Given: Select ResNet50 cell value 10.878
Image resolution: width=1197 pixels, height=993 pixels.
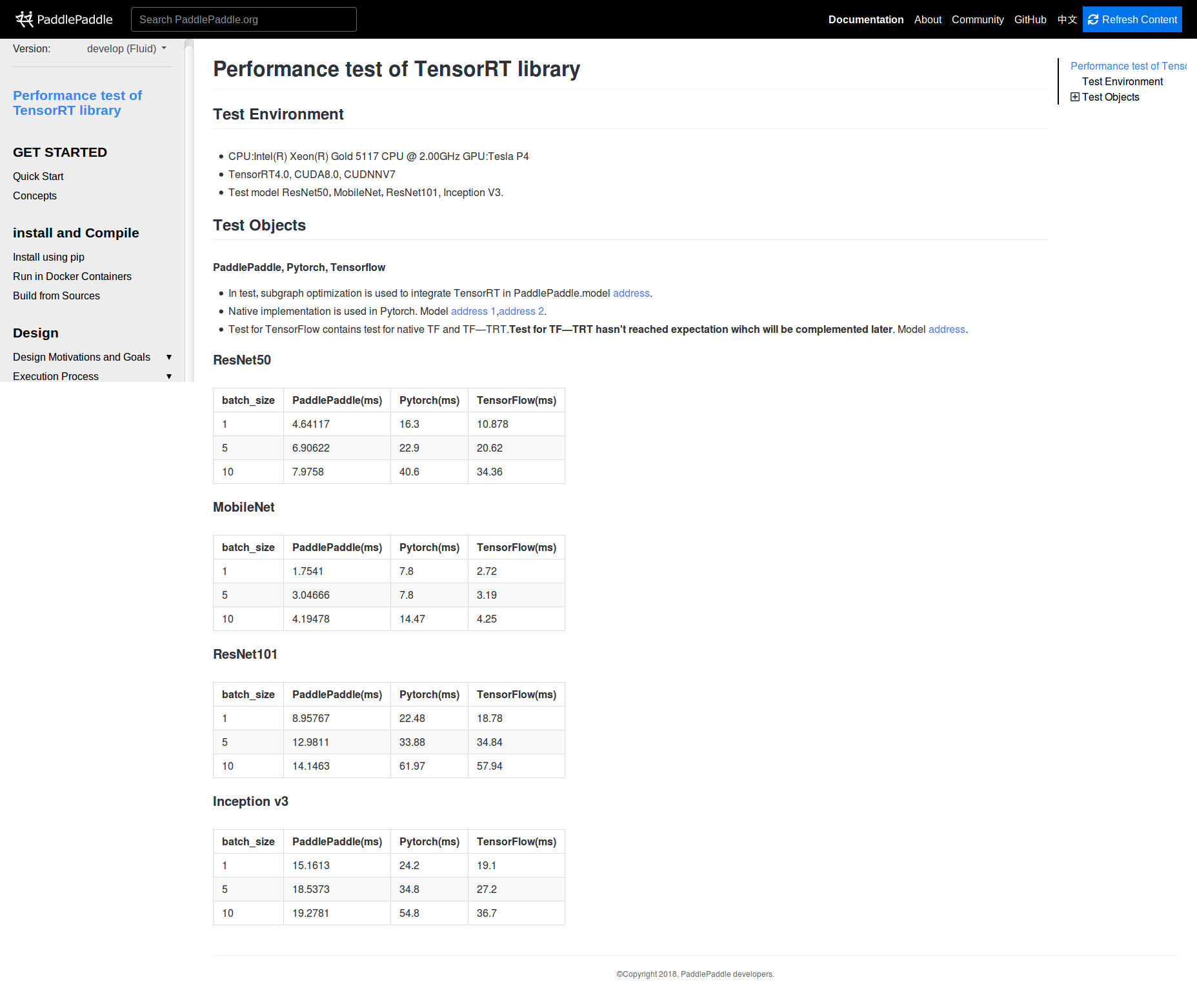Looking at the screenshot, I should tap(492, 424).
